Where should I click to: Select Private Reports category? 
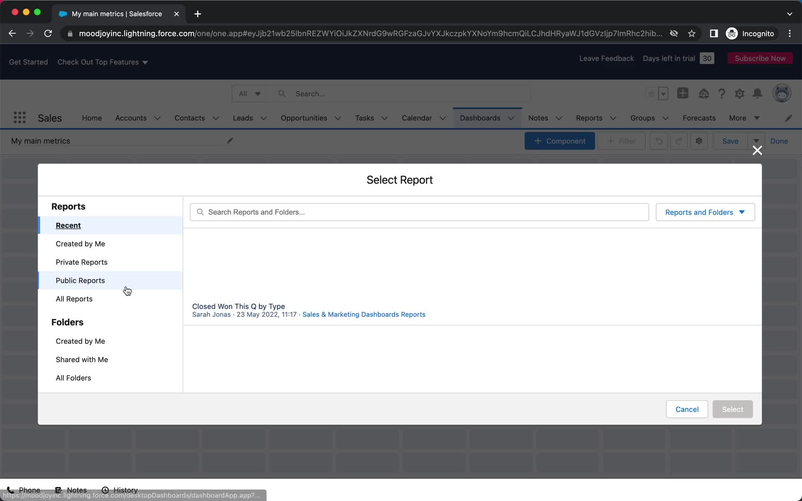(x=110, y=262)
